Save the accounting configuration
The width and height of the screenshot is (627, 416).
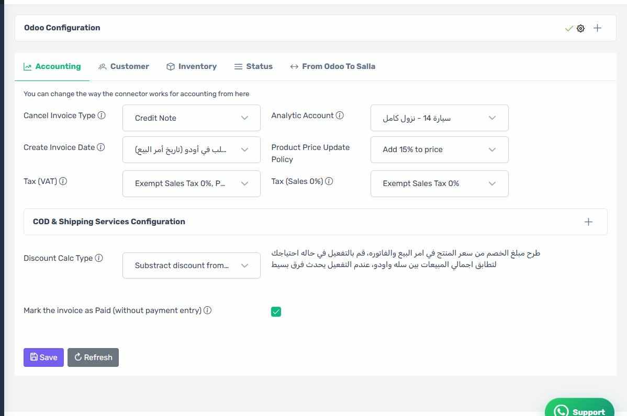(43, 357)
